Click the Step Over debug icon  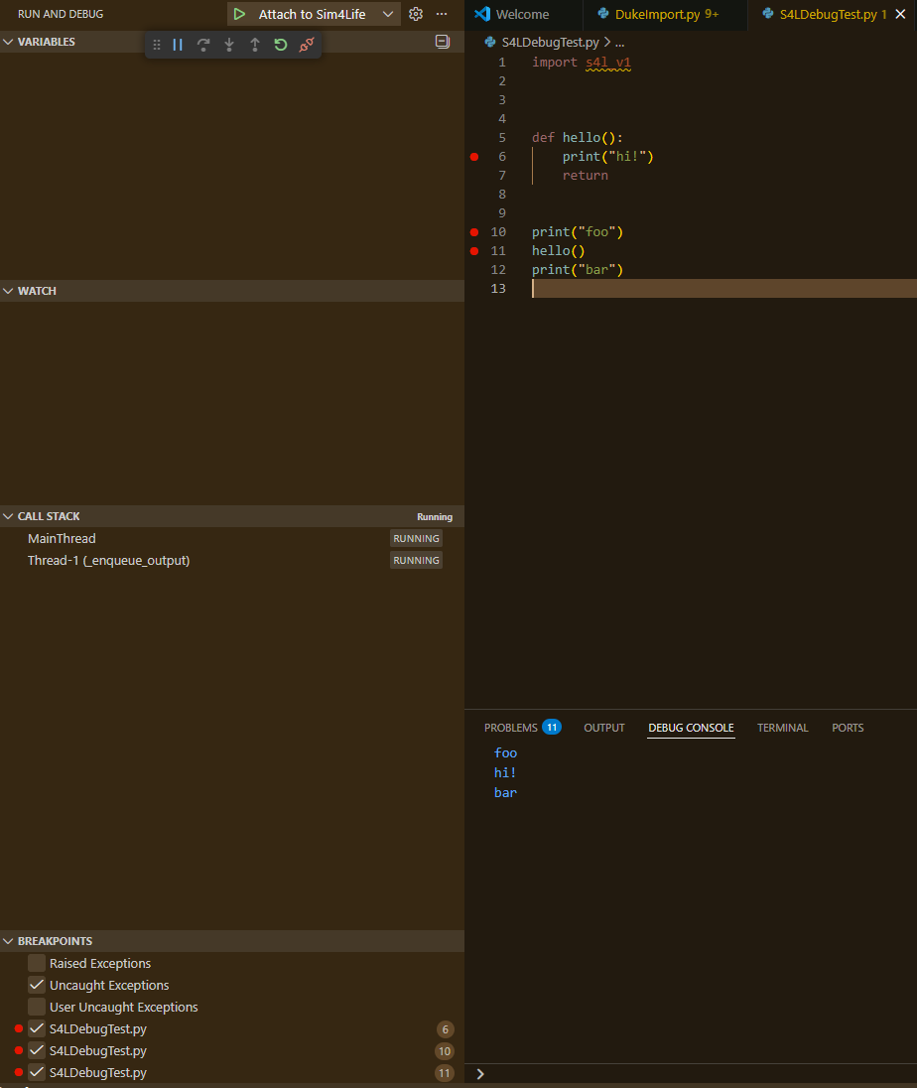point(203,45)
